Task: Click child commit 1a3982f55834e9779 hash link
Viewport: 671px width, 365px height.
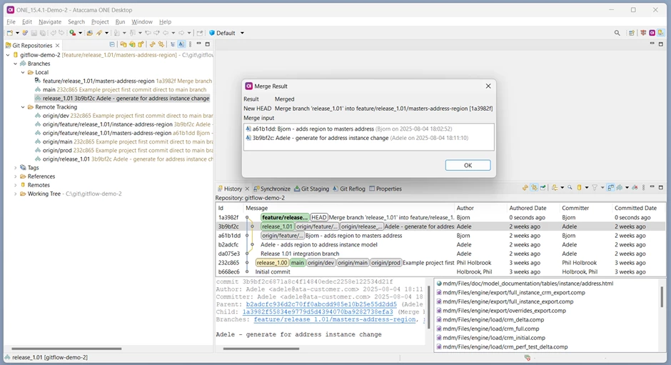Action: (x=318, y=312)
